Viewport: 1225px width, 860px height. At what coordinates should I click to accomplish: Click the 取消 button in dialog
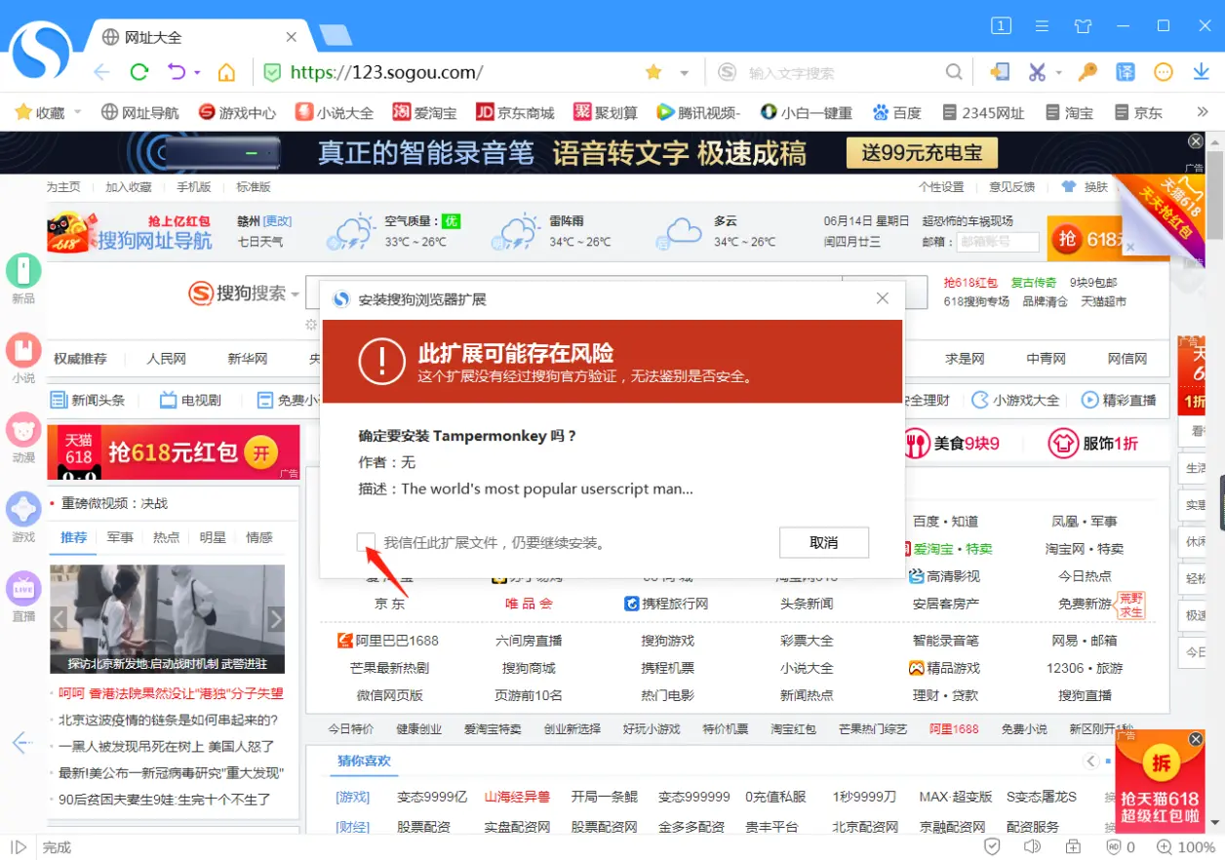point(824,542)
